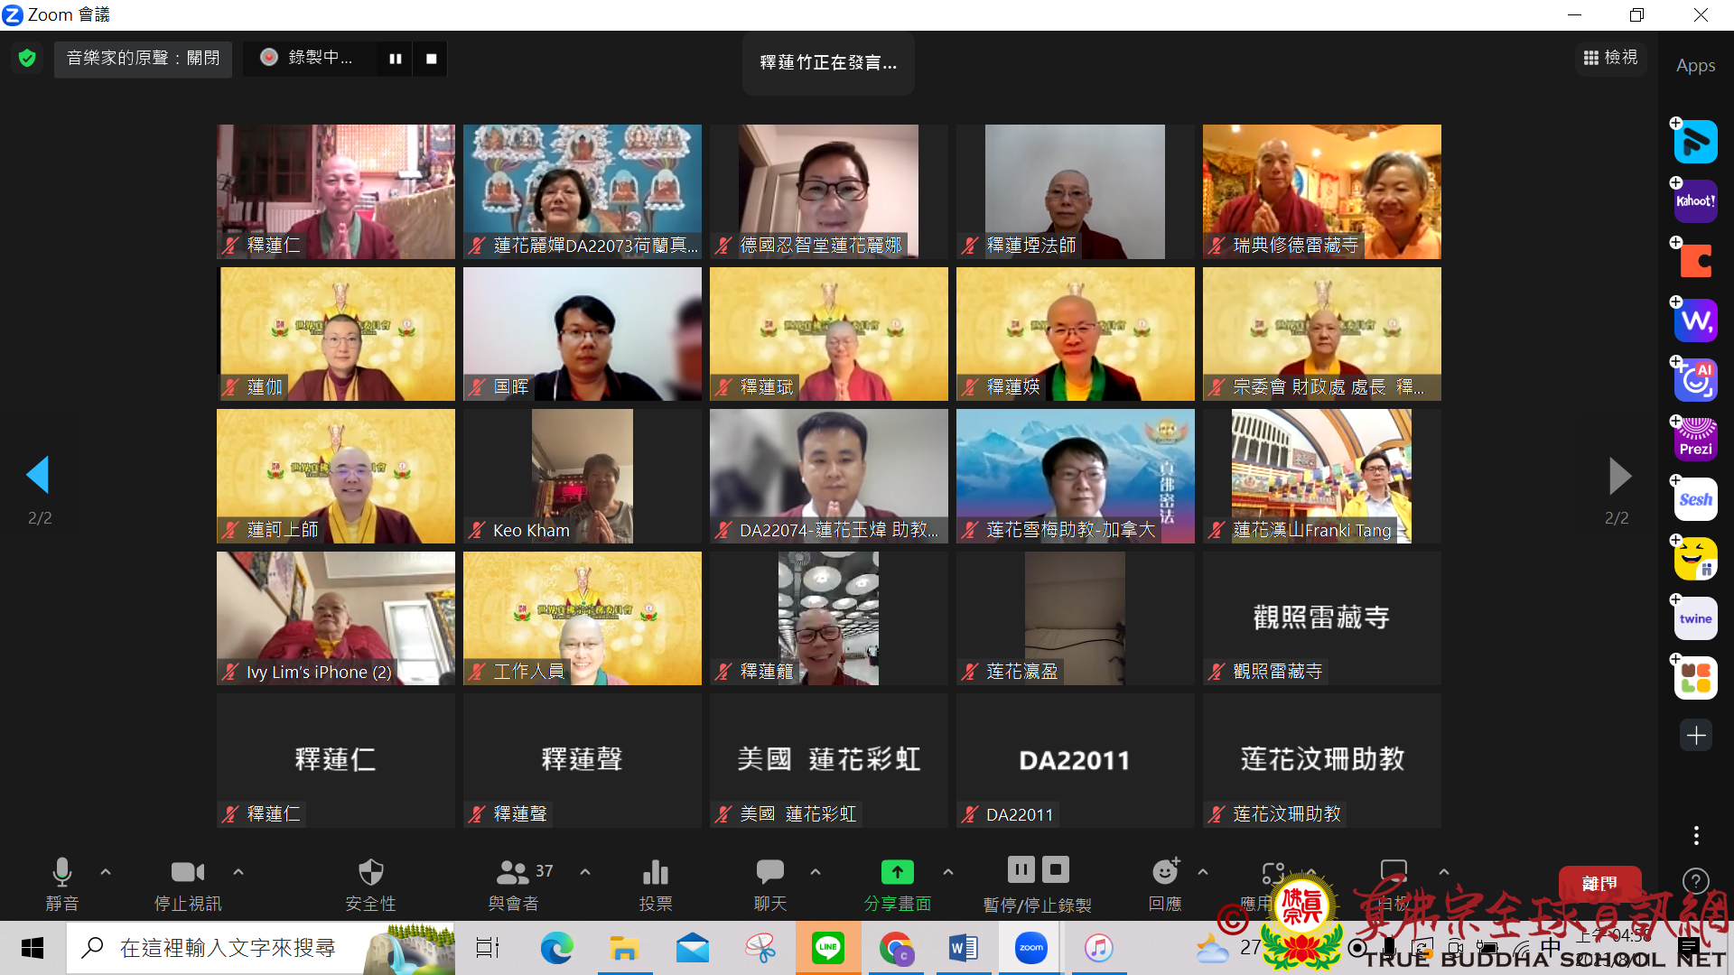Open the Prezi app in sidebar

click(1695, 440)
